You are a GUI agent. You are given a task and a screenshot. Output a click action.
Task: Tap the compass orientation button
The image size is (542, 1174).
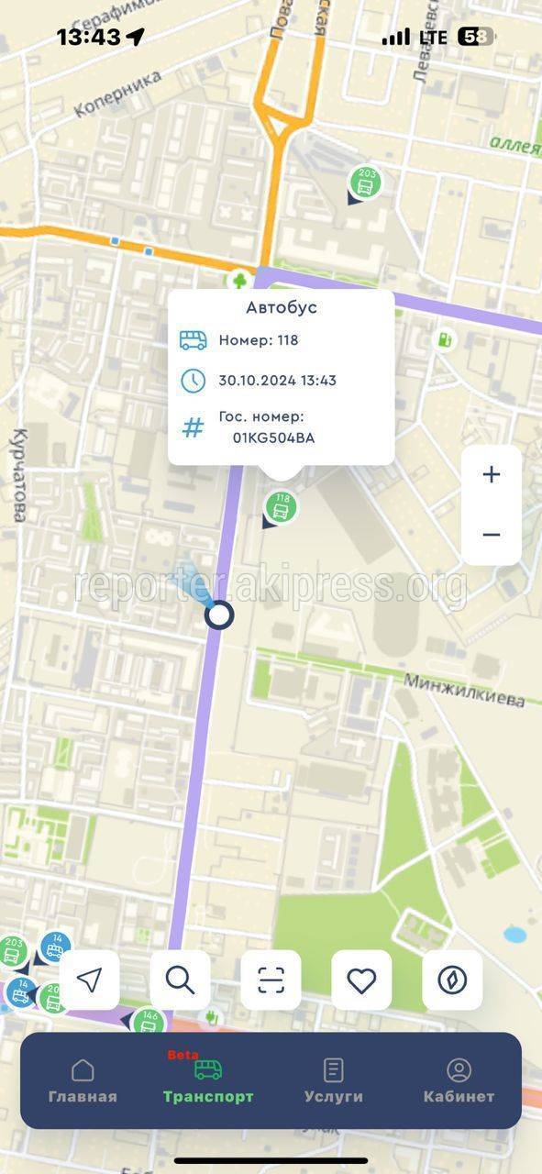[452, 980]
